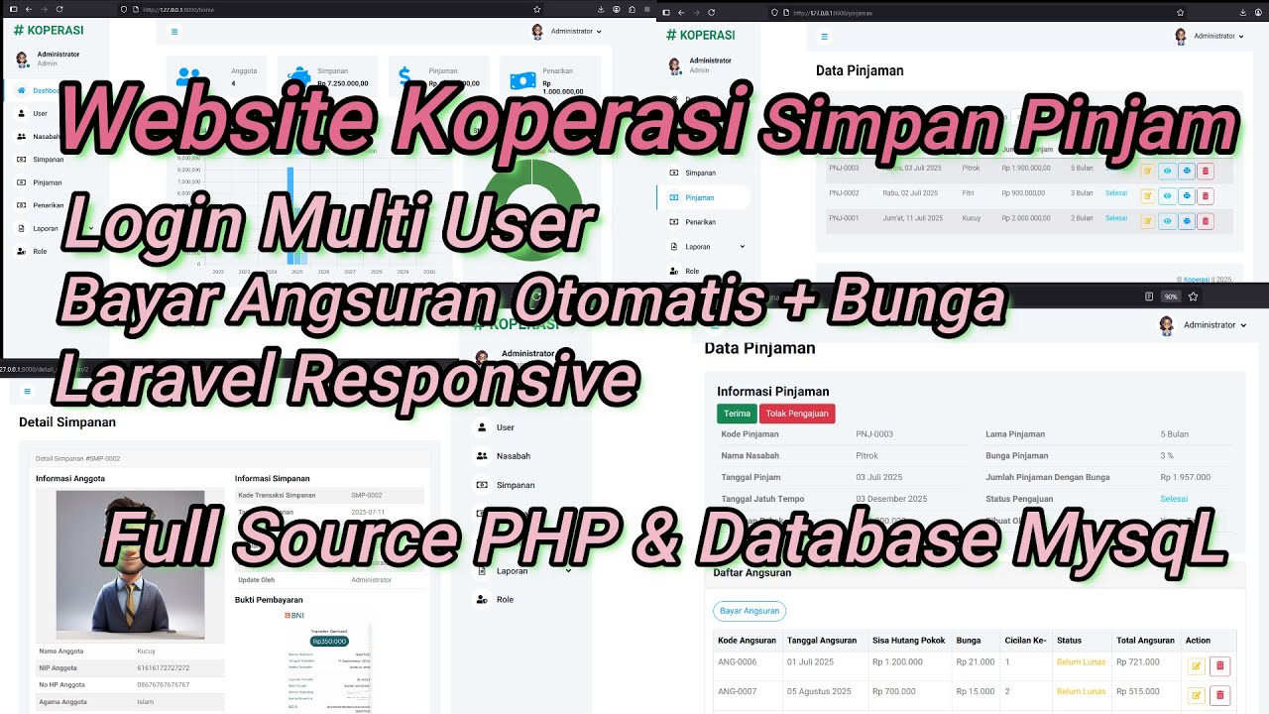Toggle sidebar hamburger in Detail Simpanan window
The width and height of the screenshot is (1269, 714).
point(27,392)
